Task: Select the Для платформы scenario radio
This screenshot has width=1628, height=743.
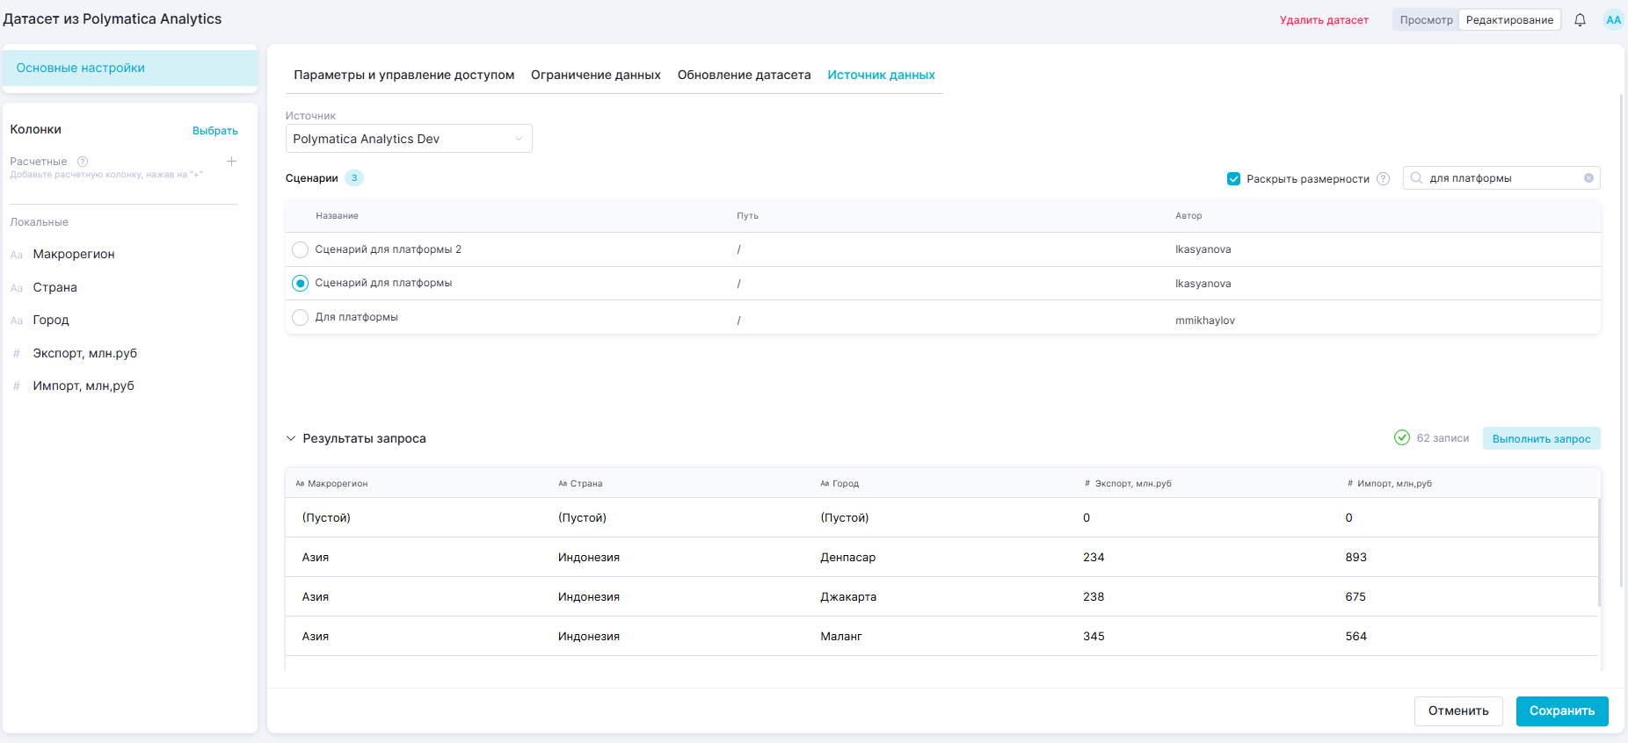Action: pos(301,318)
